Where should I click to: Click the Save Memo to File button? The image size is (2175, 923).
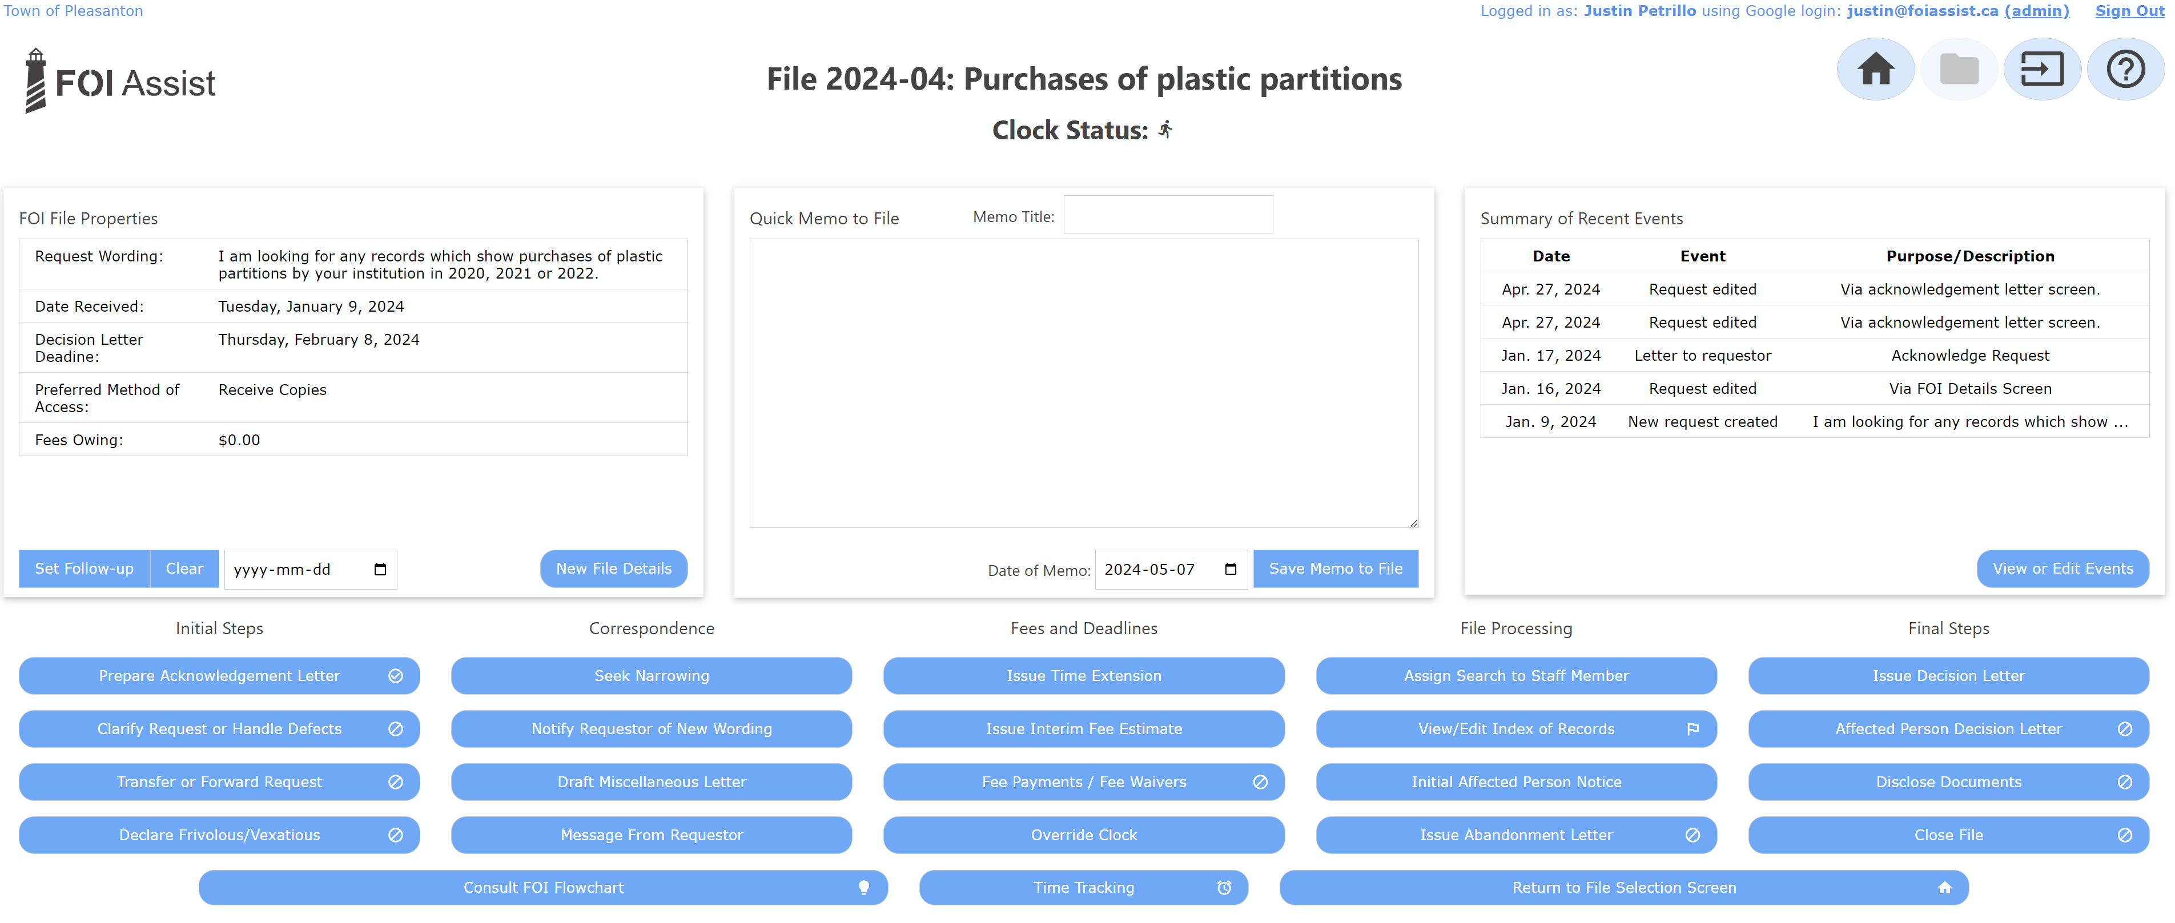(x=1335, y=569)
